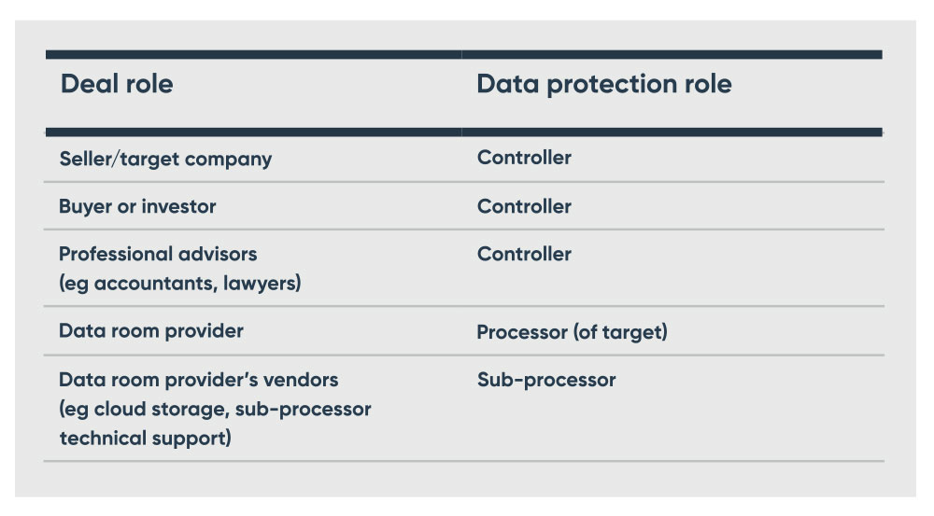Select the Controller cell for Professional advisors
This screenshot has height=516, width=934.
point(524,254)
